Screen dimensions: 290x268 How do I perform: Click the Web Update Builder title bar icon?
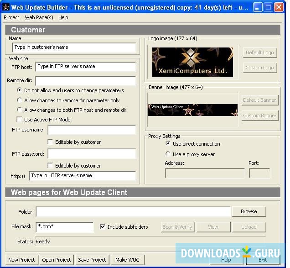pos(5,7)
